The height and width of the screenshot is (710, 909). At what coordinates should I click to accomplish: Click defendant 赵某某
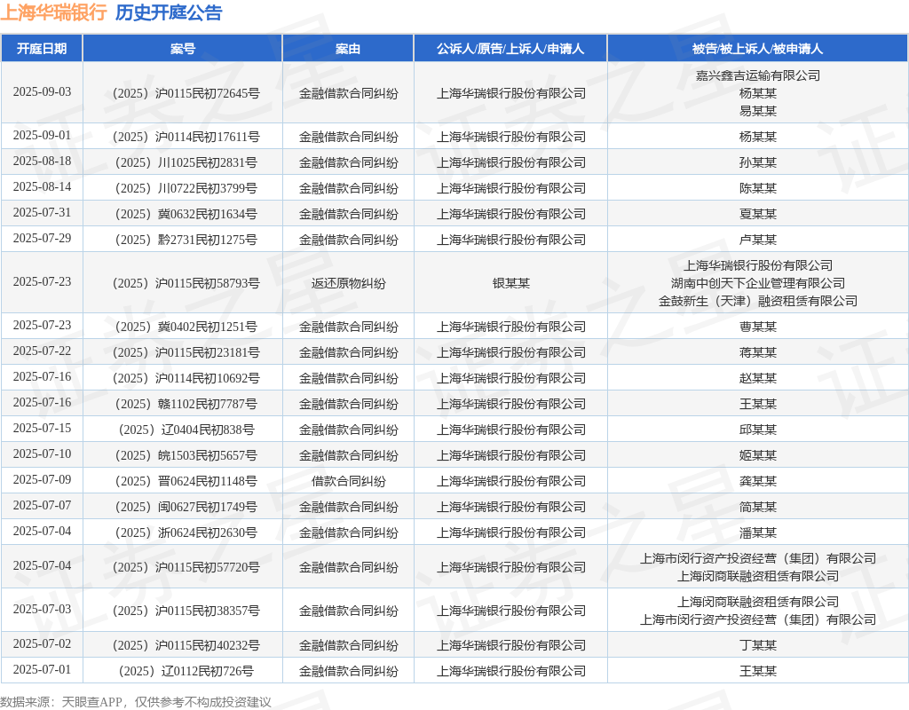(x=758, y=378)
